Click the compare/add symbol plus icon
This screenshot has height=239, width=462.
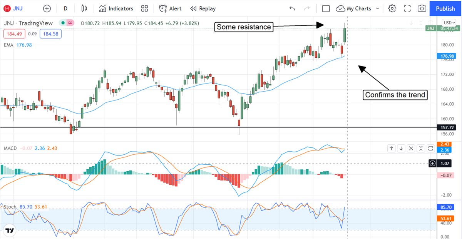47,8
